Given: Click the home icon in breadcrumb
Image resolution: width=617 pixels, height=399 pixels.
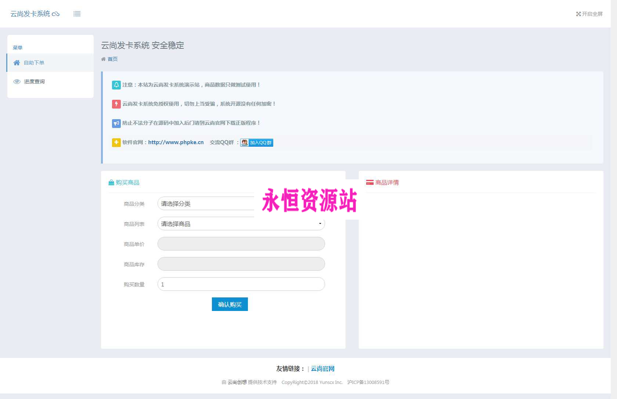Looking at the screenshot, I should [x=103, y=59].
